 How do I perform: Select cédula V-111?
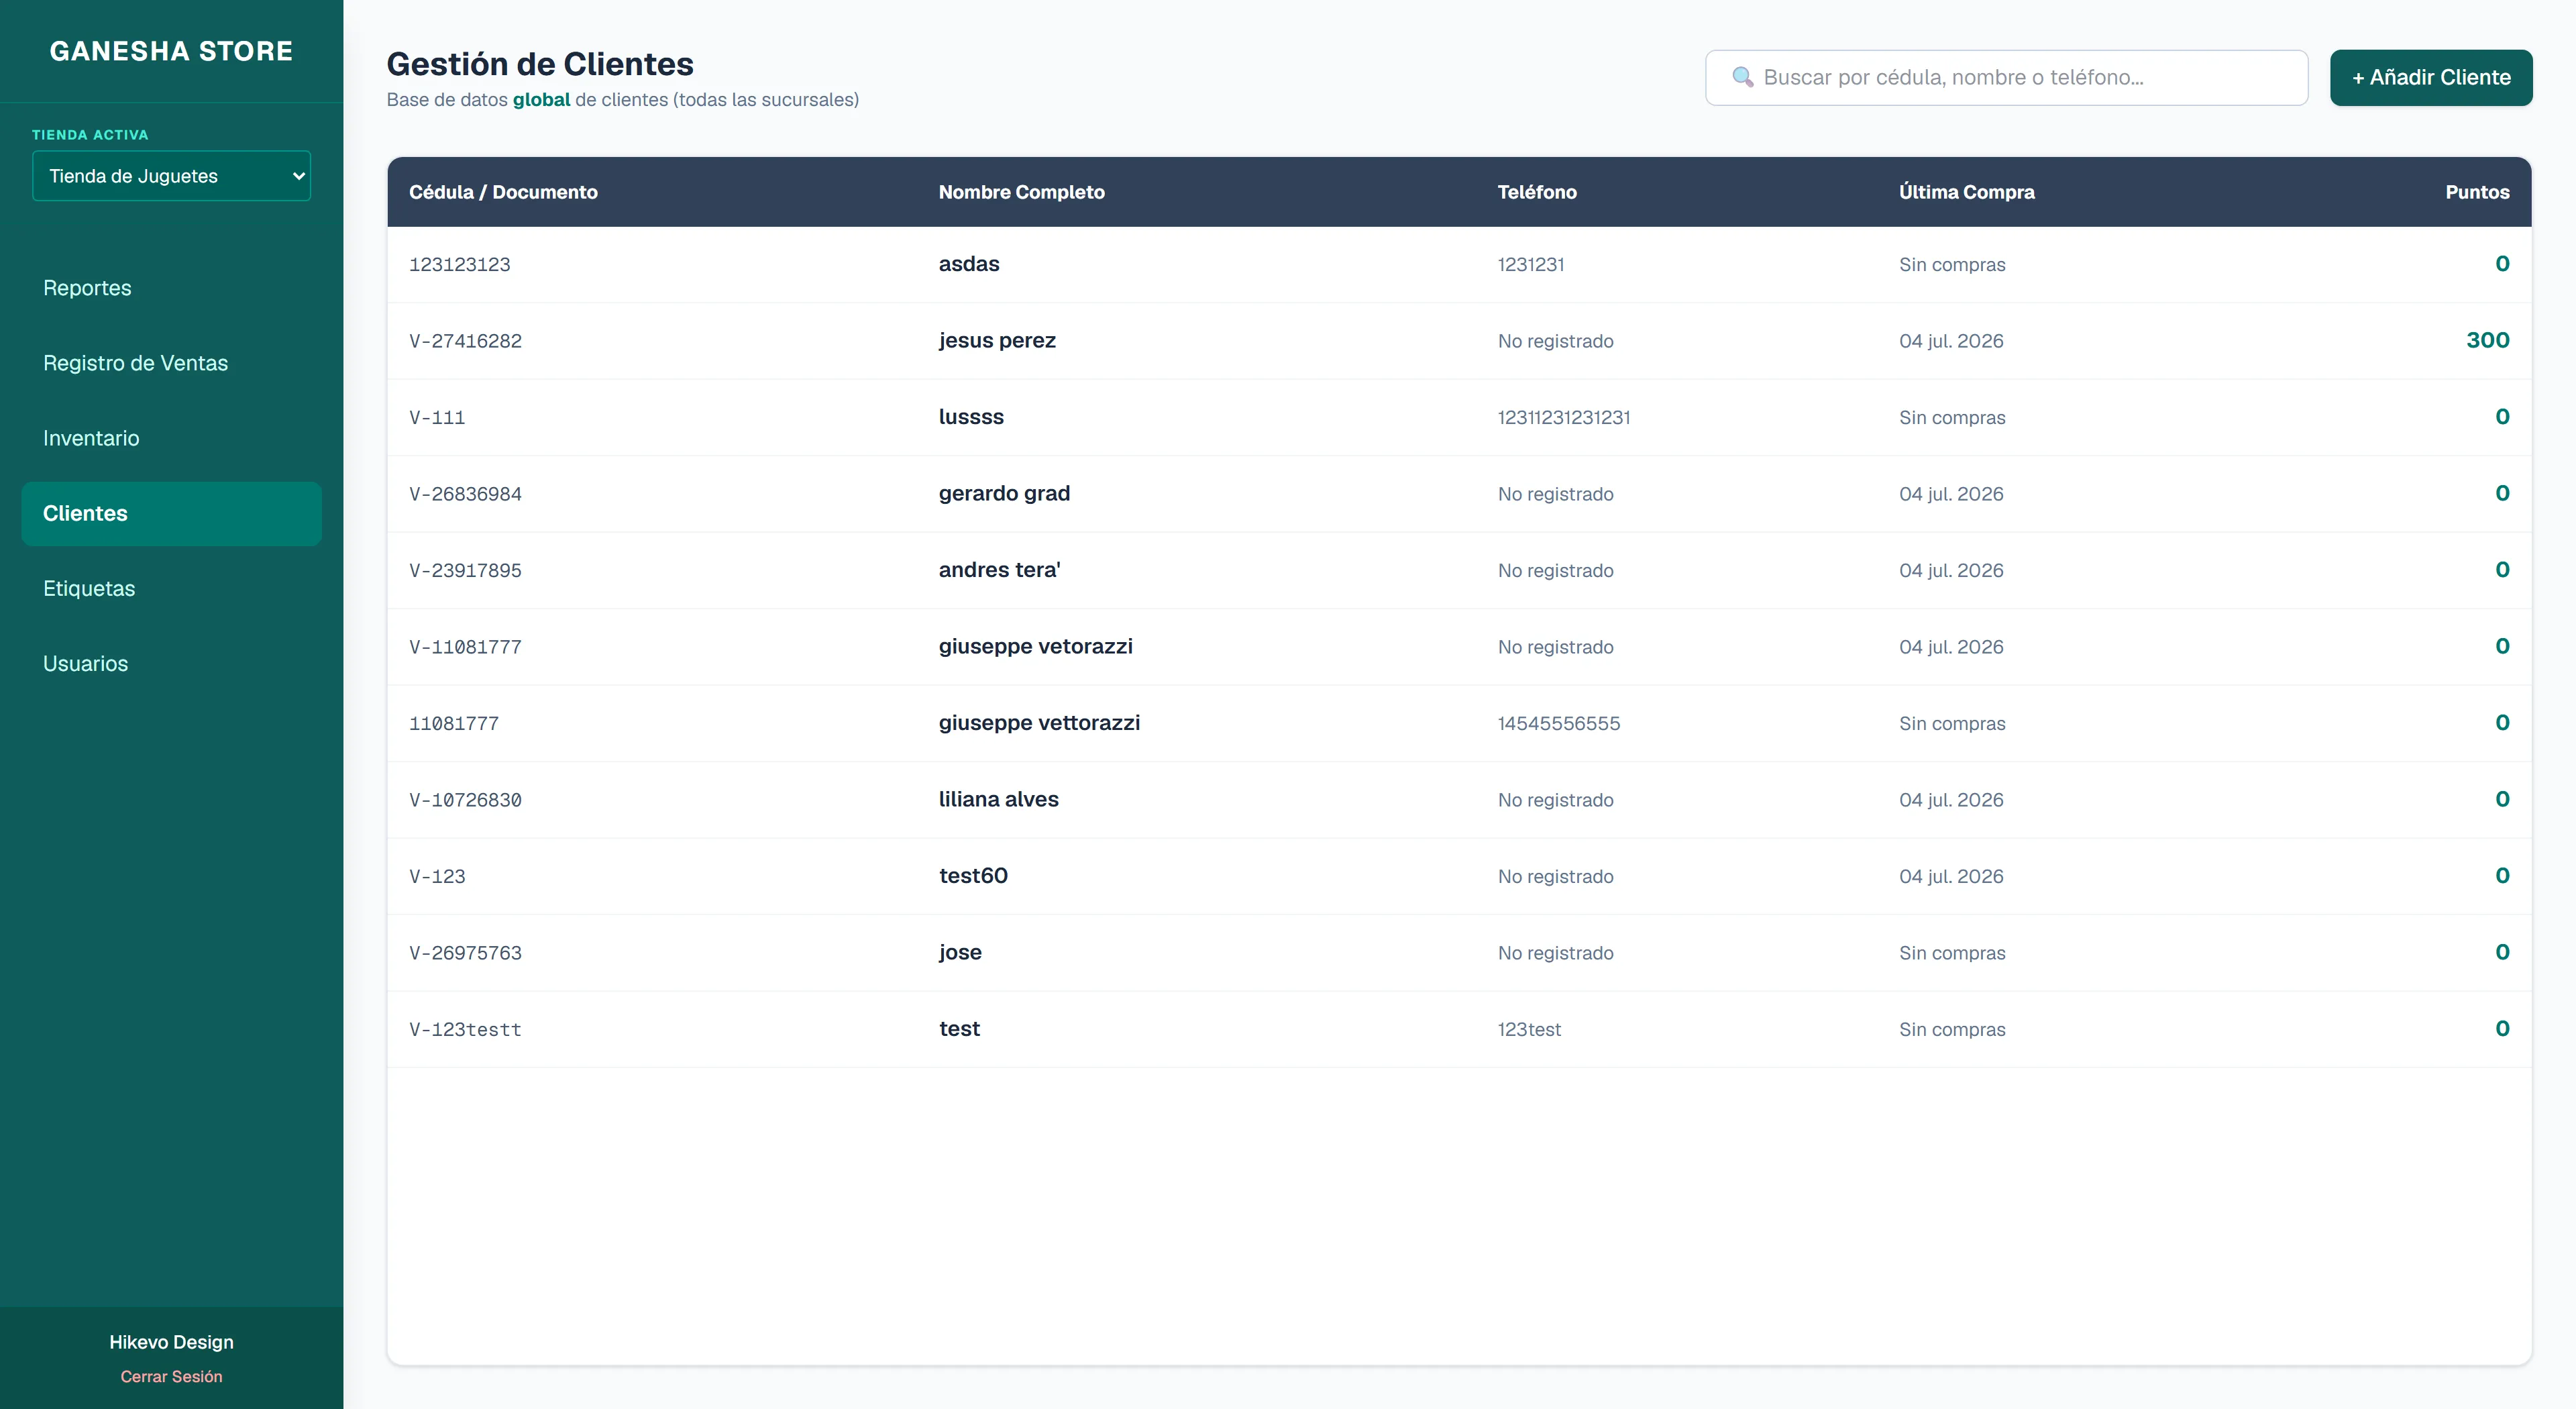[x=437, y=418]
